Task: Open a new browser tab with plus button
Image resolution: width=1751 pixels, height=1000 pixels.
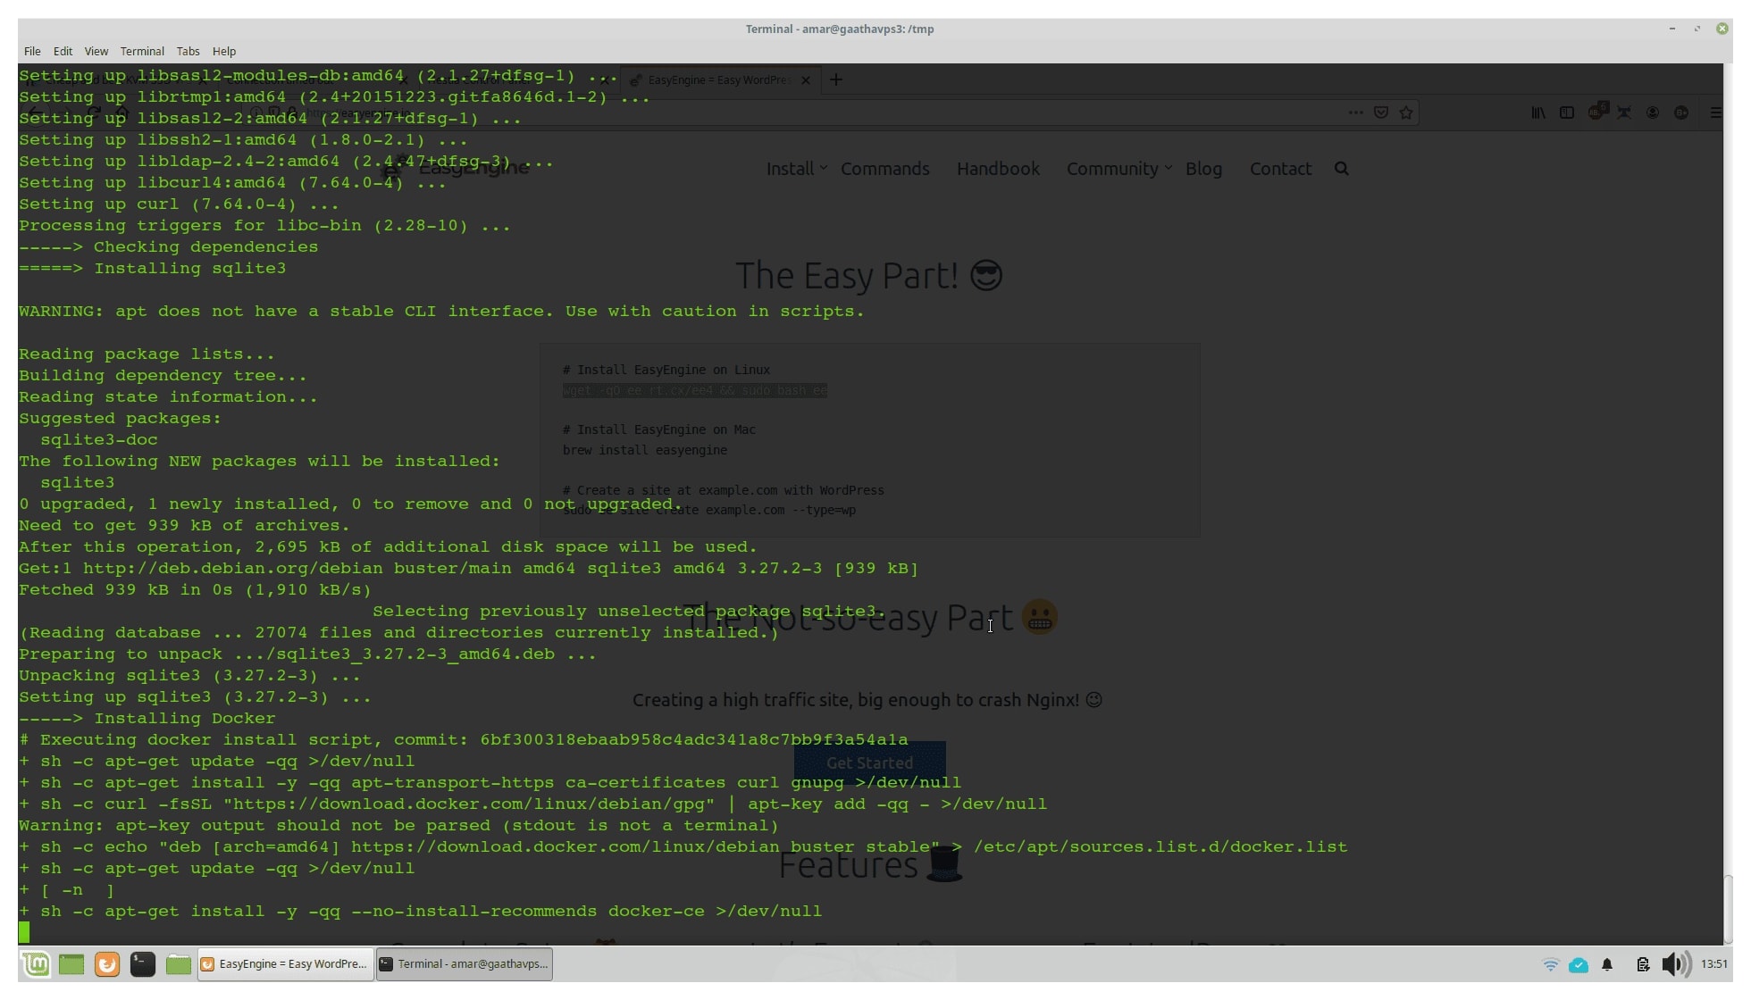Action: [x=836, y=79]
